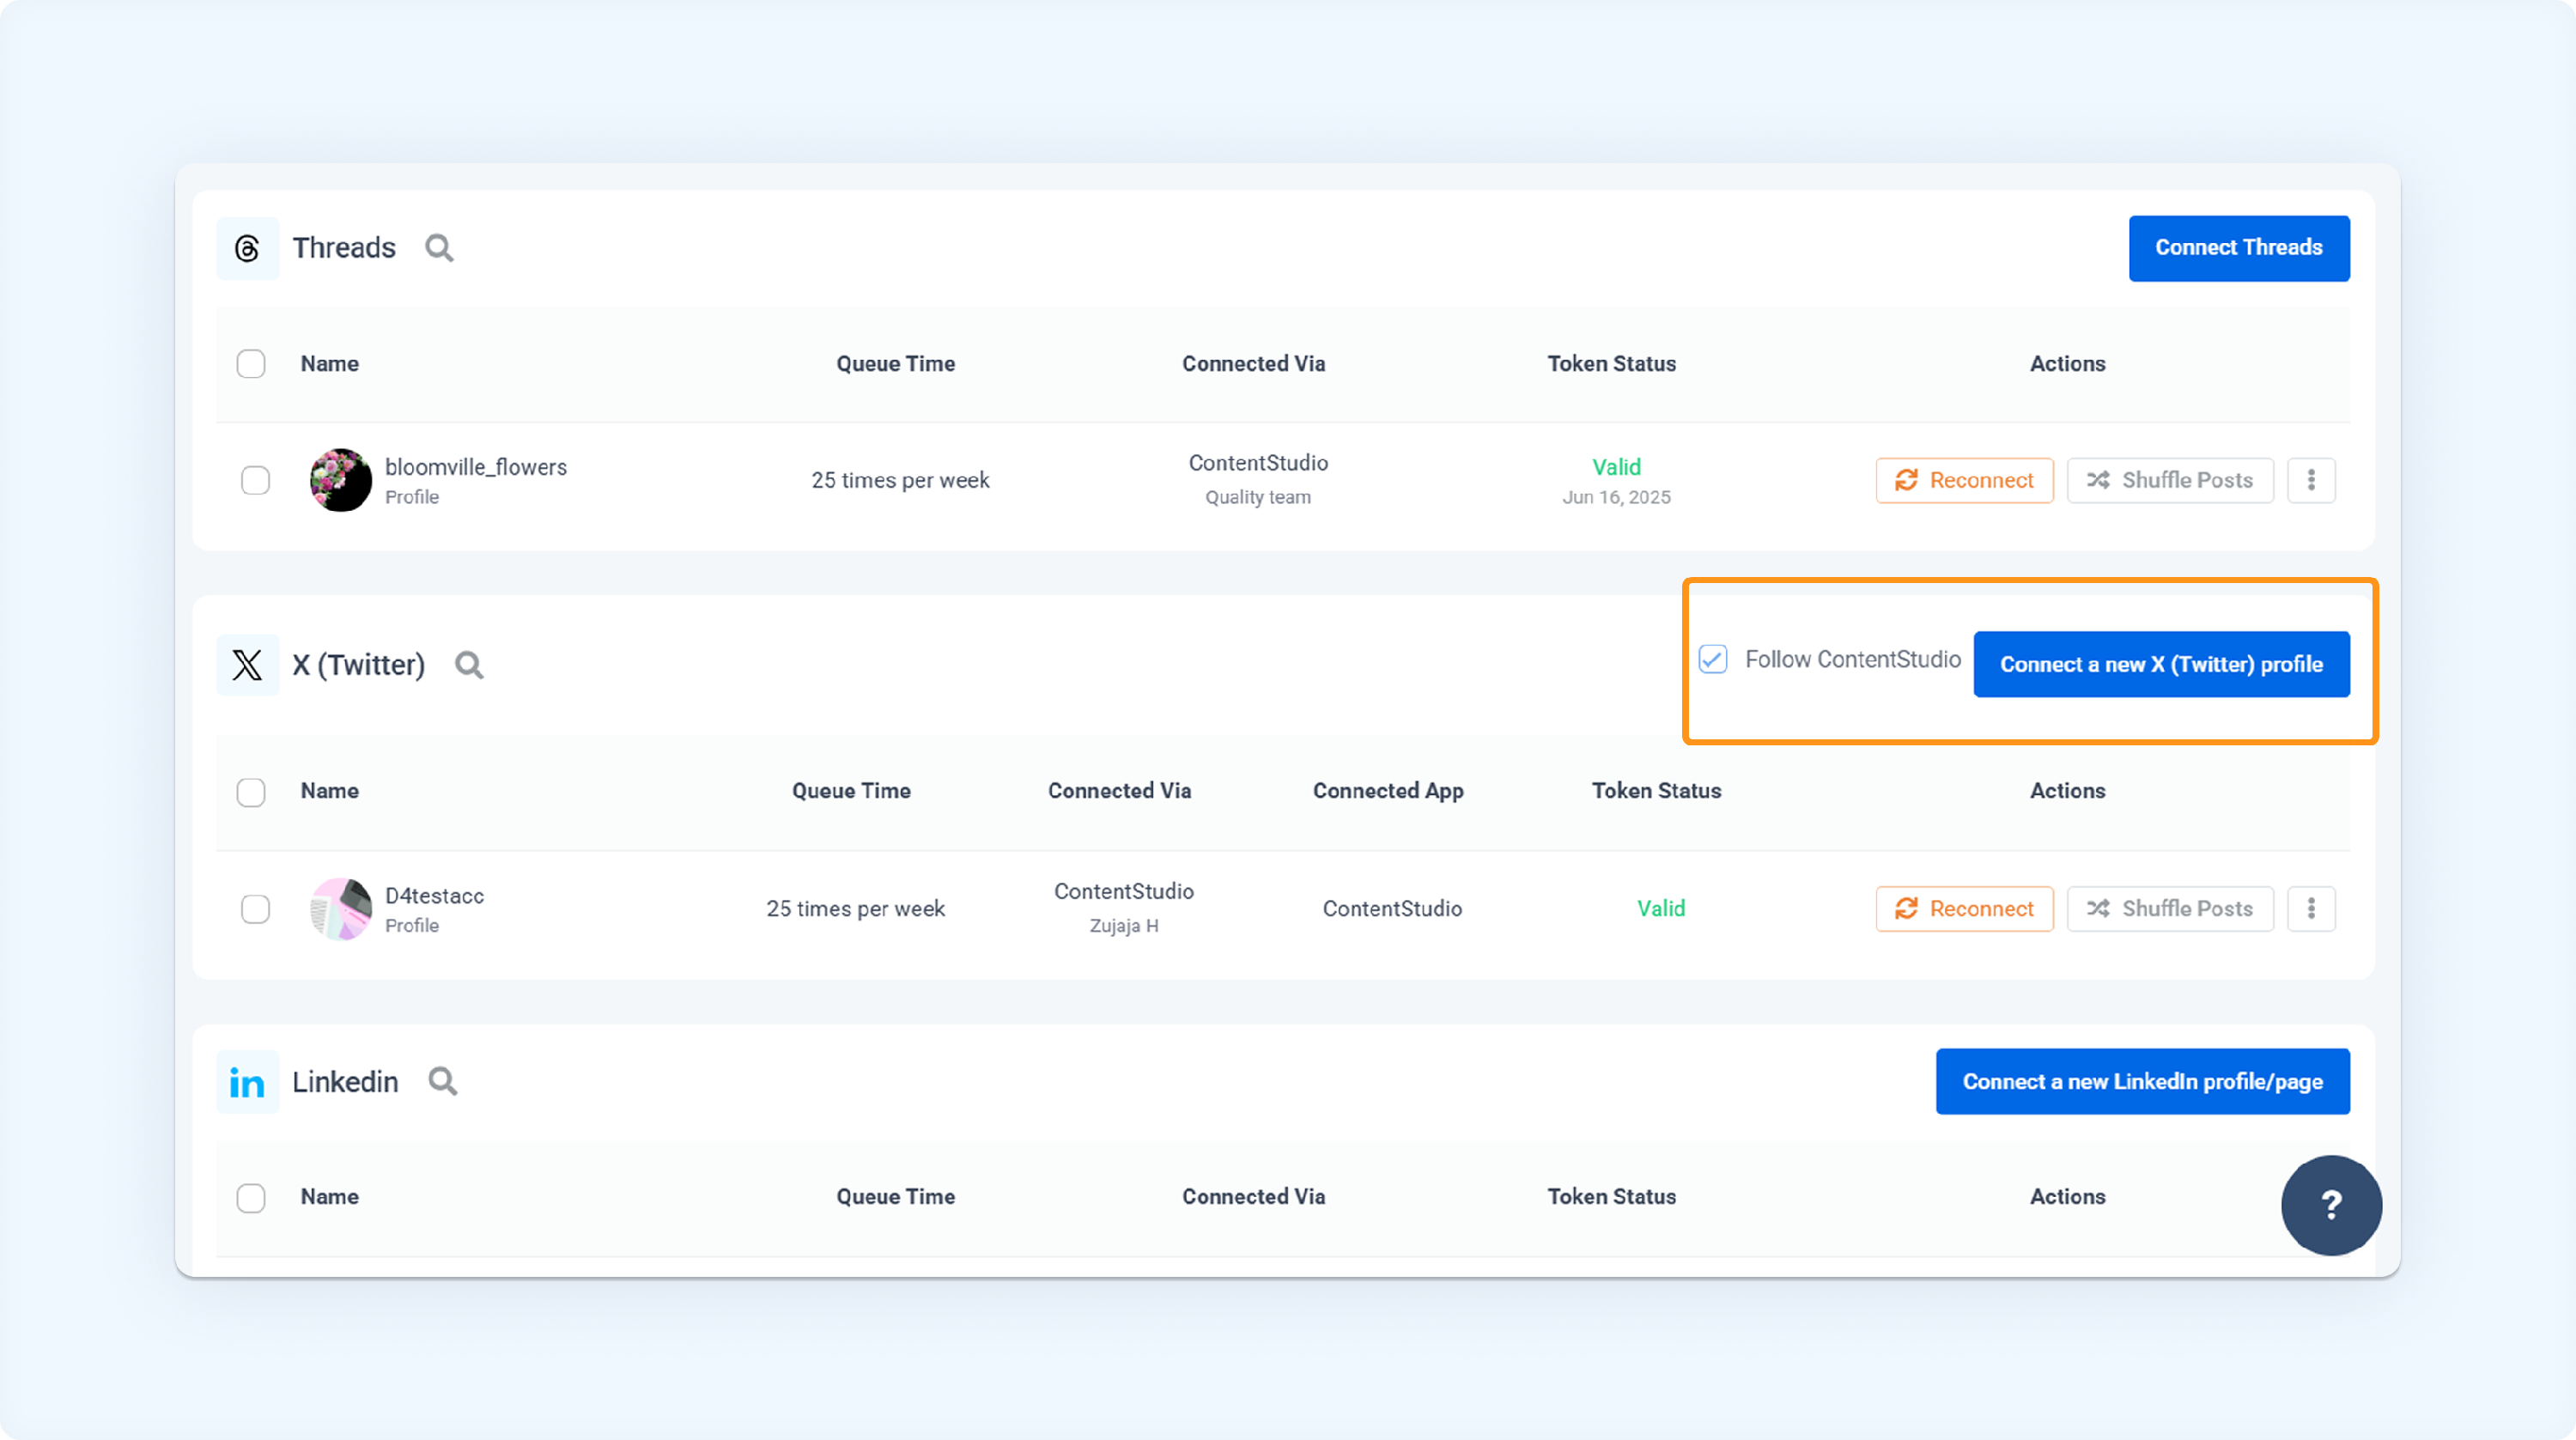The width and height of the screenshot is (2576, 1440).
Task: Click the X (Twitter) section title
Action: 358,665
